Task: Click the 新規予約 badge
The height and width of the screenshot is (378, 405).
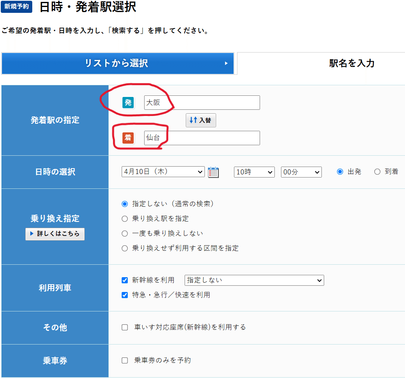Action: click(x=17, y=7)
